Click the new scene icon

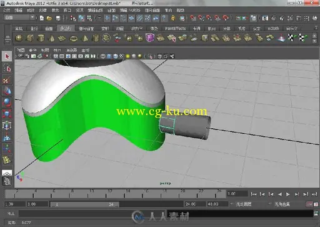[x=42, y=18]
